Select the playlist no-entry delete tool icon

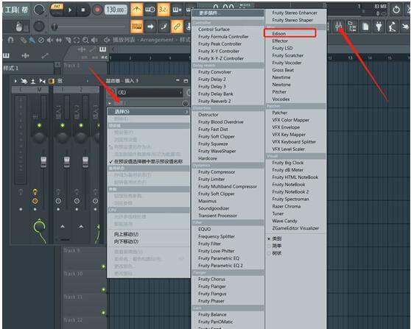[41, 40]
